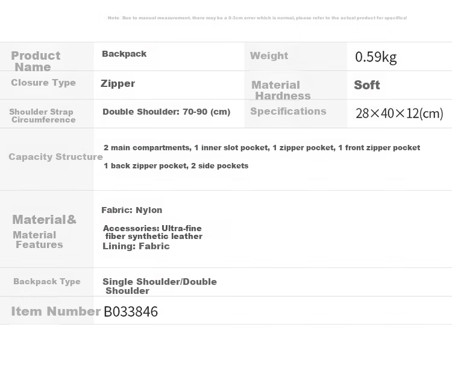
Task: Click 'Single Shoulder/Double Shoulder' backpack type
Action: coord(160,286)
